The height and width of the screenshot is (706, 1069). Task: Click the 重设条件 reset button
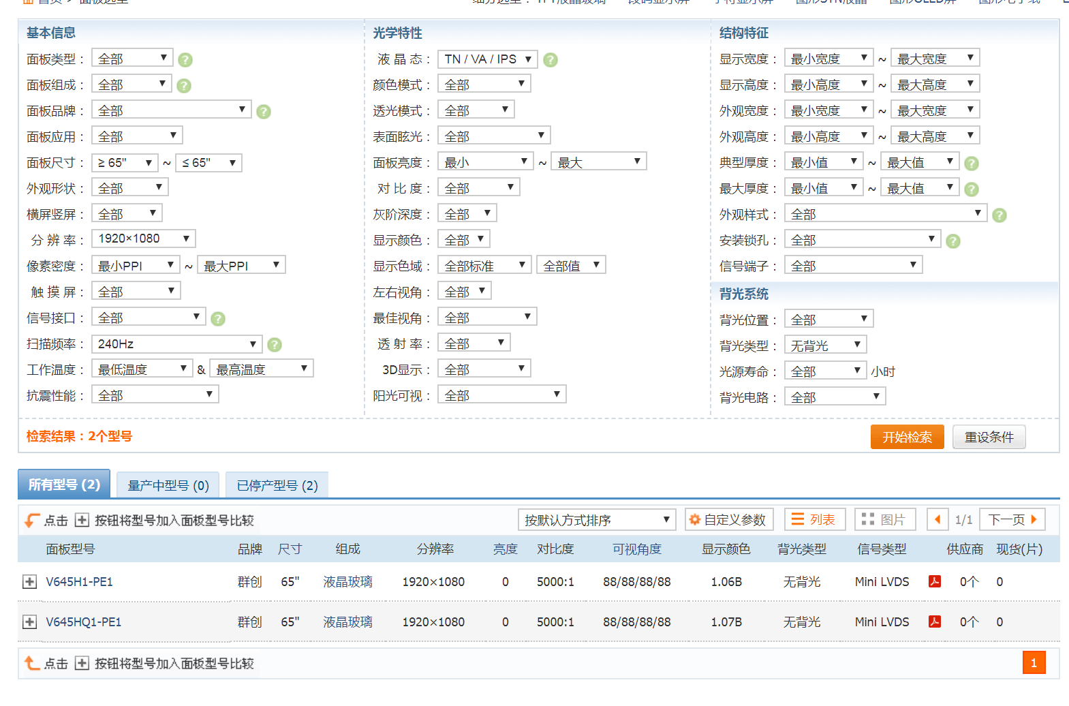pos(988,438)
